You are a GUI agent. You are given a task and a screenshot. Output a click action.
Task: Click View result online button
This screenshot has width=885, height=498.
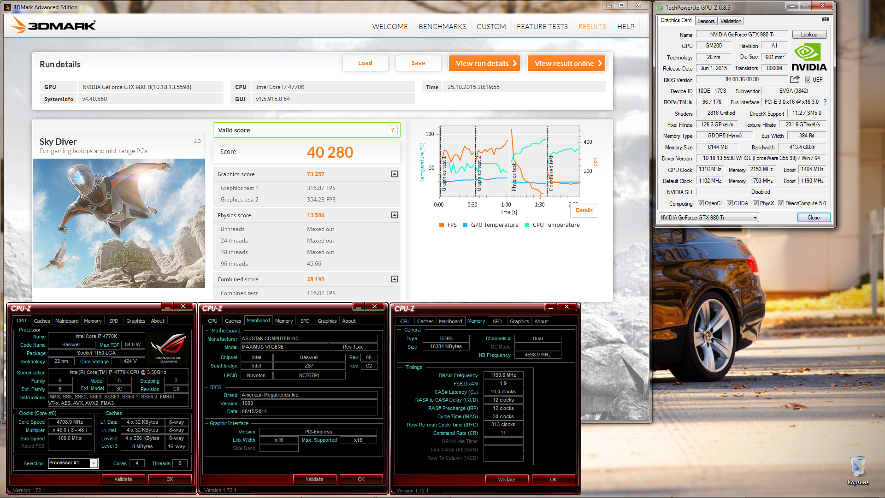(x=566, y=63)
